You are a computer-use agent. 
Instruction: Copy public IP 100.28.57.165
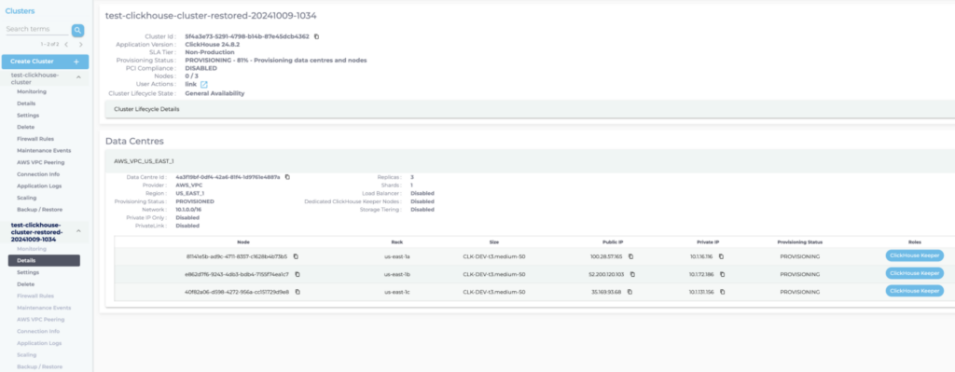point(631,256)
